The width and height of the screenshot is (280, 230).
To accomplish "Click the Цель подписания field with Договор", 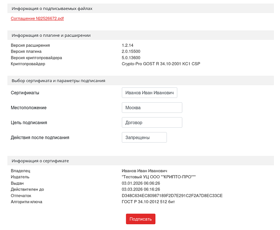I will pyautogui.click(x=152, y=123).
